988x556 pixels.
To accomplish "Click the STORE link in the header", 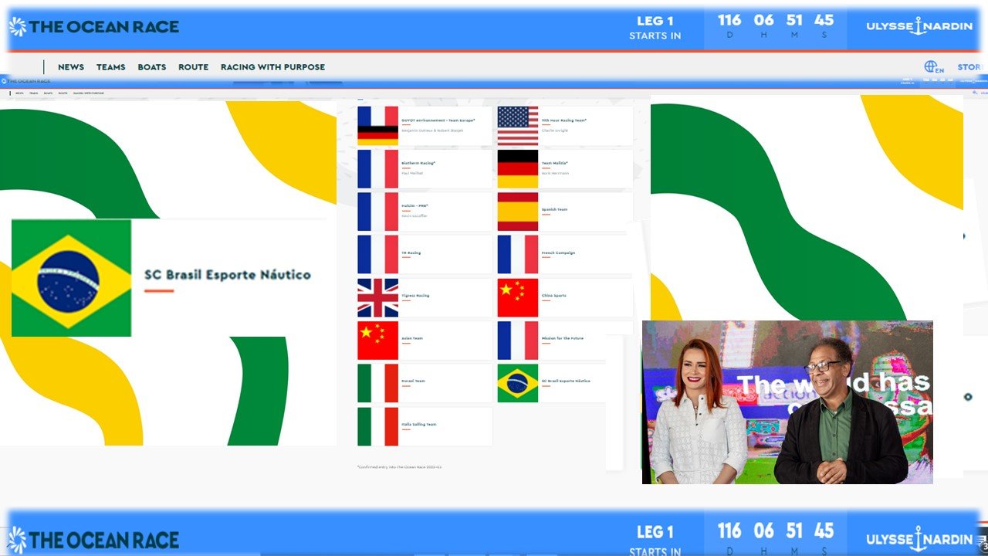I will (969, 67).
